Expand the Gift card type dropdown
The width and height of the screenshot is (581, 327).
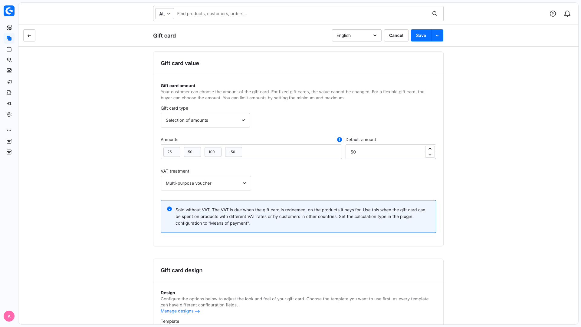point(205,120)
